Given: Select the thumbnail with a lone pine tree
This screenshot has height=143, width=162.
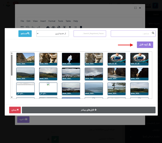Looking at the screenshot, I should [x=117, y=89].
